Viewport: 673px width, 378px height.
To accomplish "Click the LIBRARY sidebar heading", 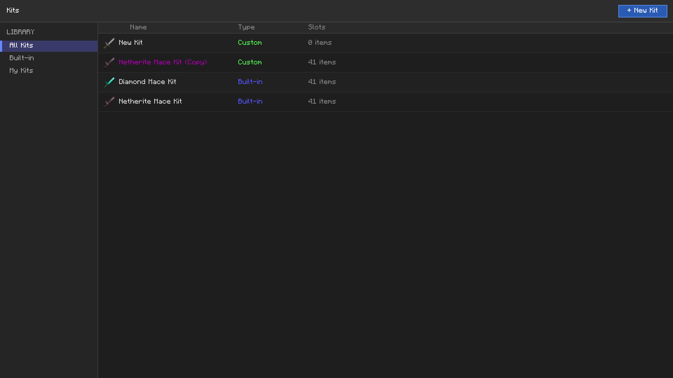I will [x=21, y=32].
